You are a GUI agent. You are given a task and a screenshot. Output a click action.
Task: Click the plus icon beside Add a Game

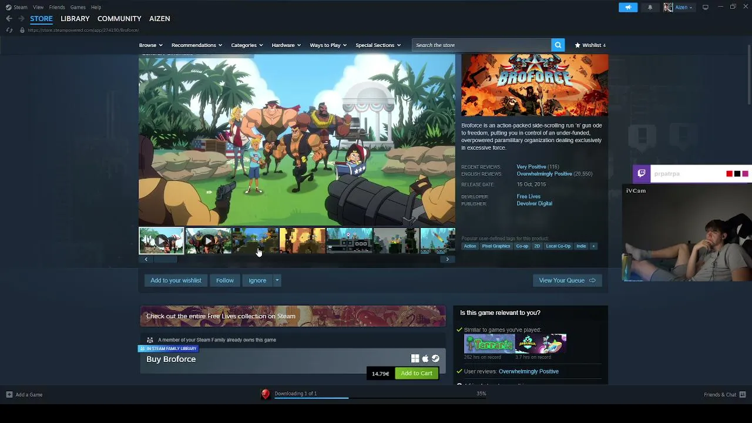click(x=9, y=395)
